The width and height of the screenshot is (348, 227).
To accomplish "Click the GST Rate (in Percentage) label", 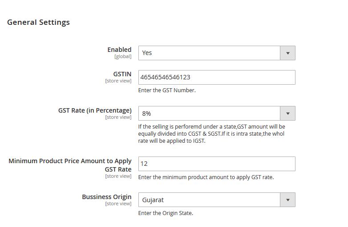I will pos(95,110).
